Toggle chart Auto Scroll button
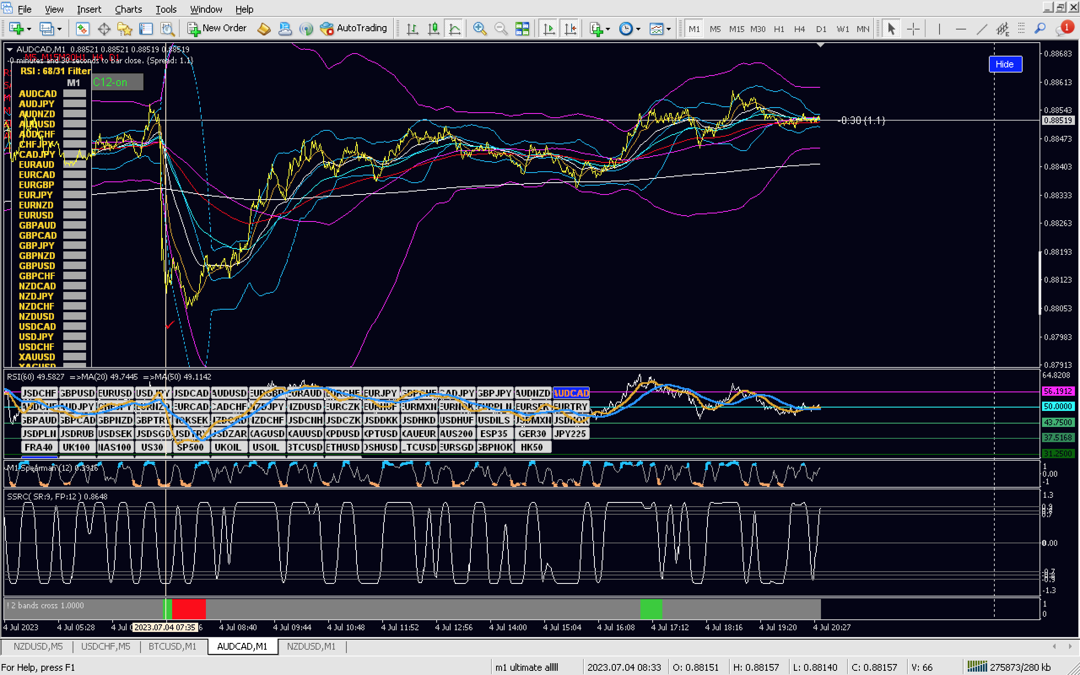This screenshot has width=1080, height=675. click(x=548, y=29)
